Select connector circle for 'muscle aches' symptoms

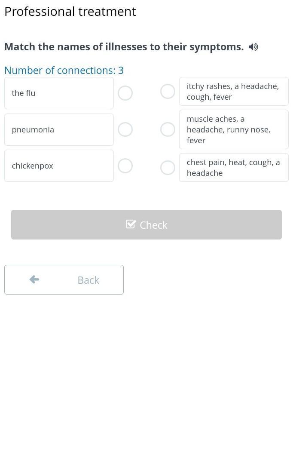[x=168, y=129]
